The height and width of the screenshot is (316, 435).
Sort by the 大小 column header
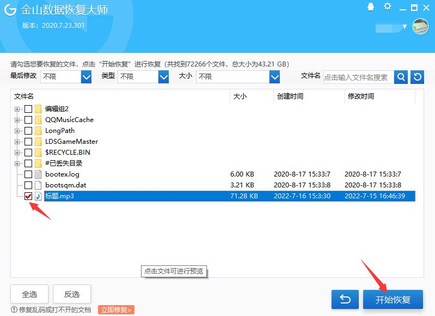[x=240, y=96]
